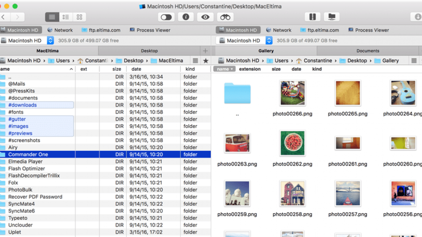Flip the pane view toggle switch
The image size is (422, 237).
coord(166,17)
